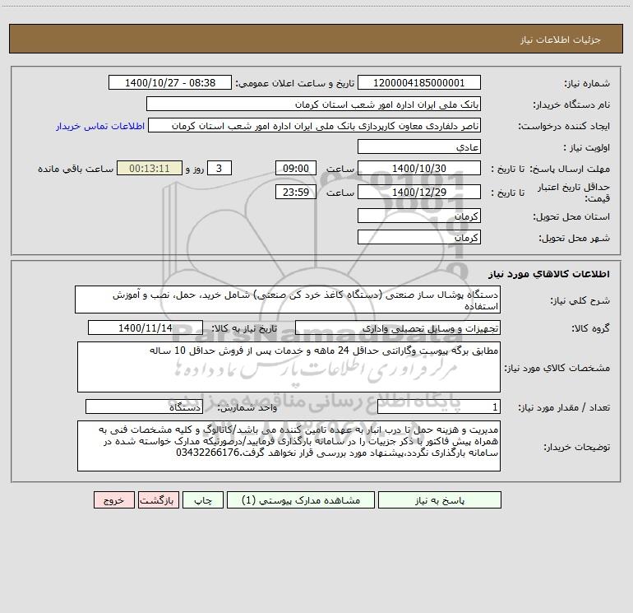Click the buyer organization name field
Image resolution: width=633 pixels, height=613 pixels.
point(313,104)
